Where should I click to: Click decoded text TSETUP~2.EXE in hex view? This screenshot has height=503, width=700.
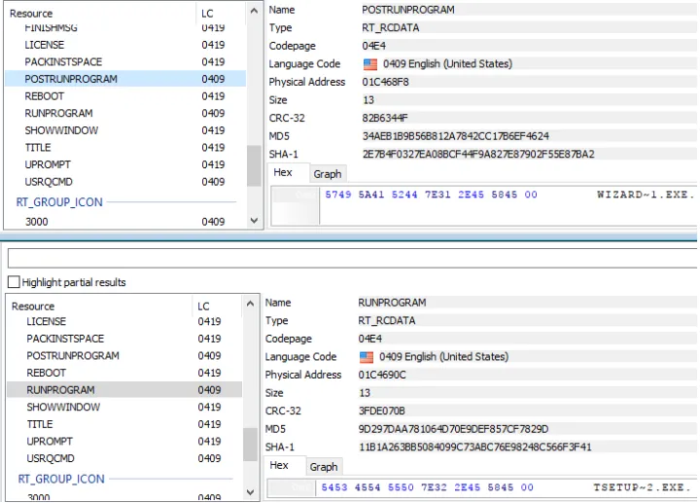click(x=642, y=487)
